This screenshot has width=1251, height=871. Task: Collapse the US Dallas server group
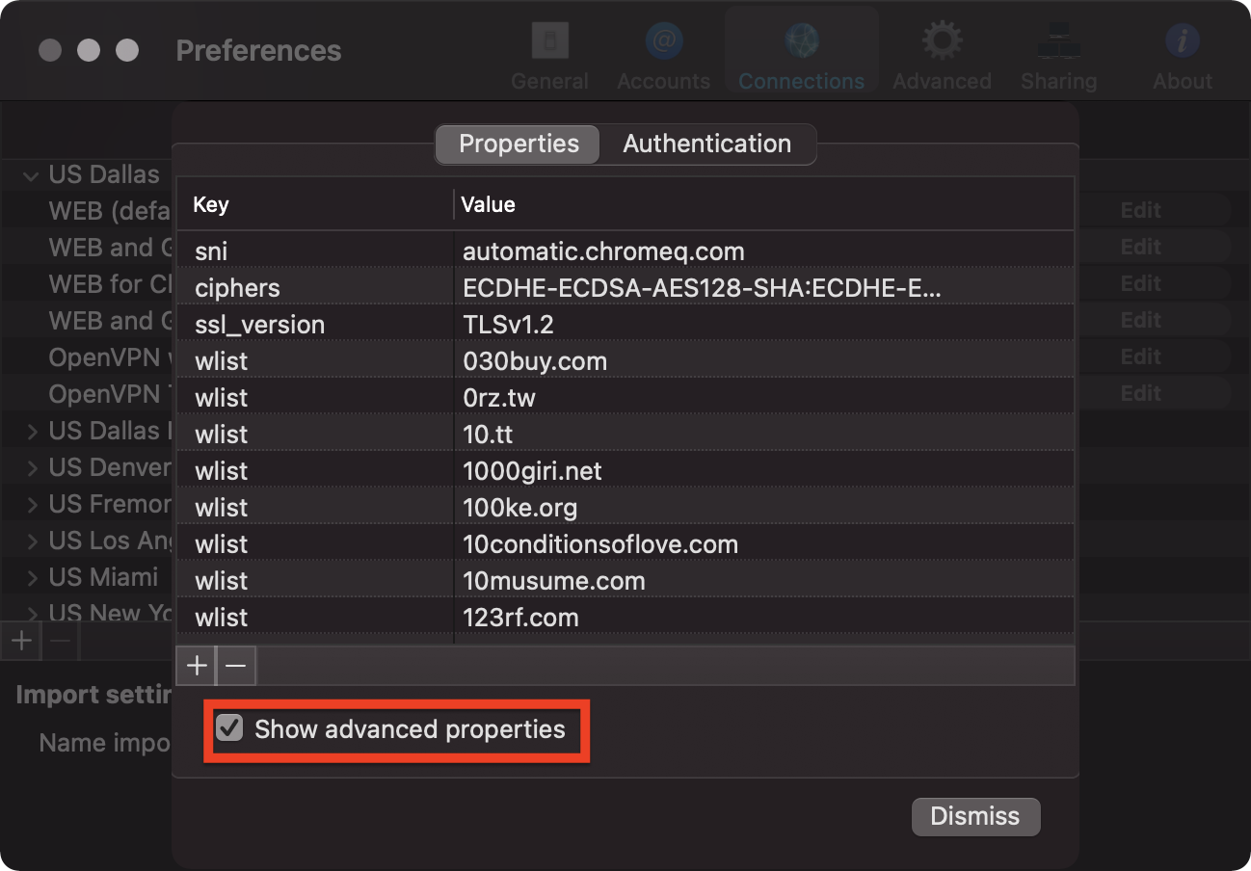pyautogui.click(x=32, y=175)
